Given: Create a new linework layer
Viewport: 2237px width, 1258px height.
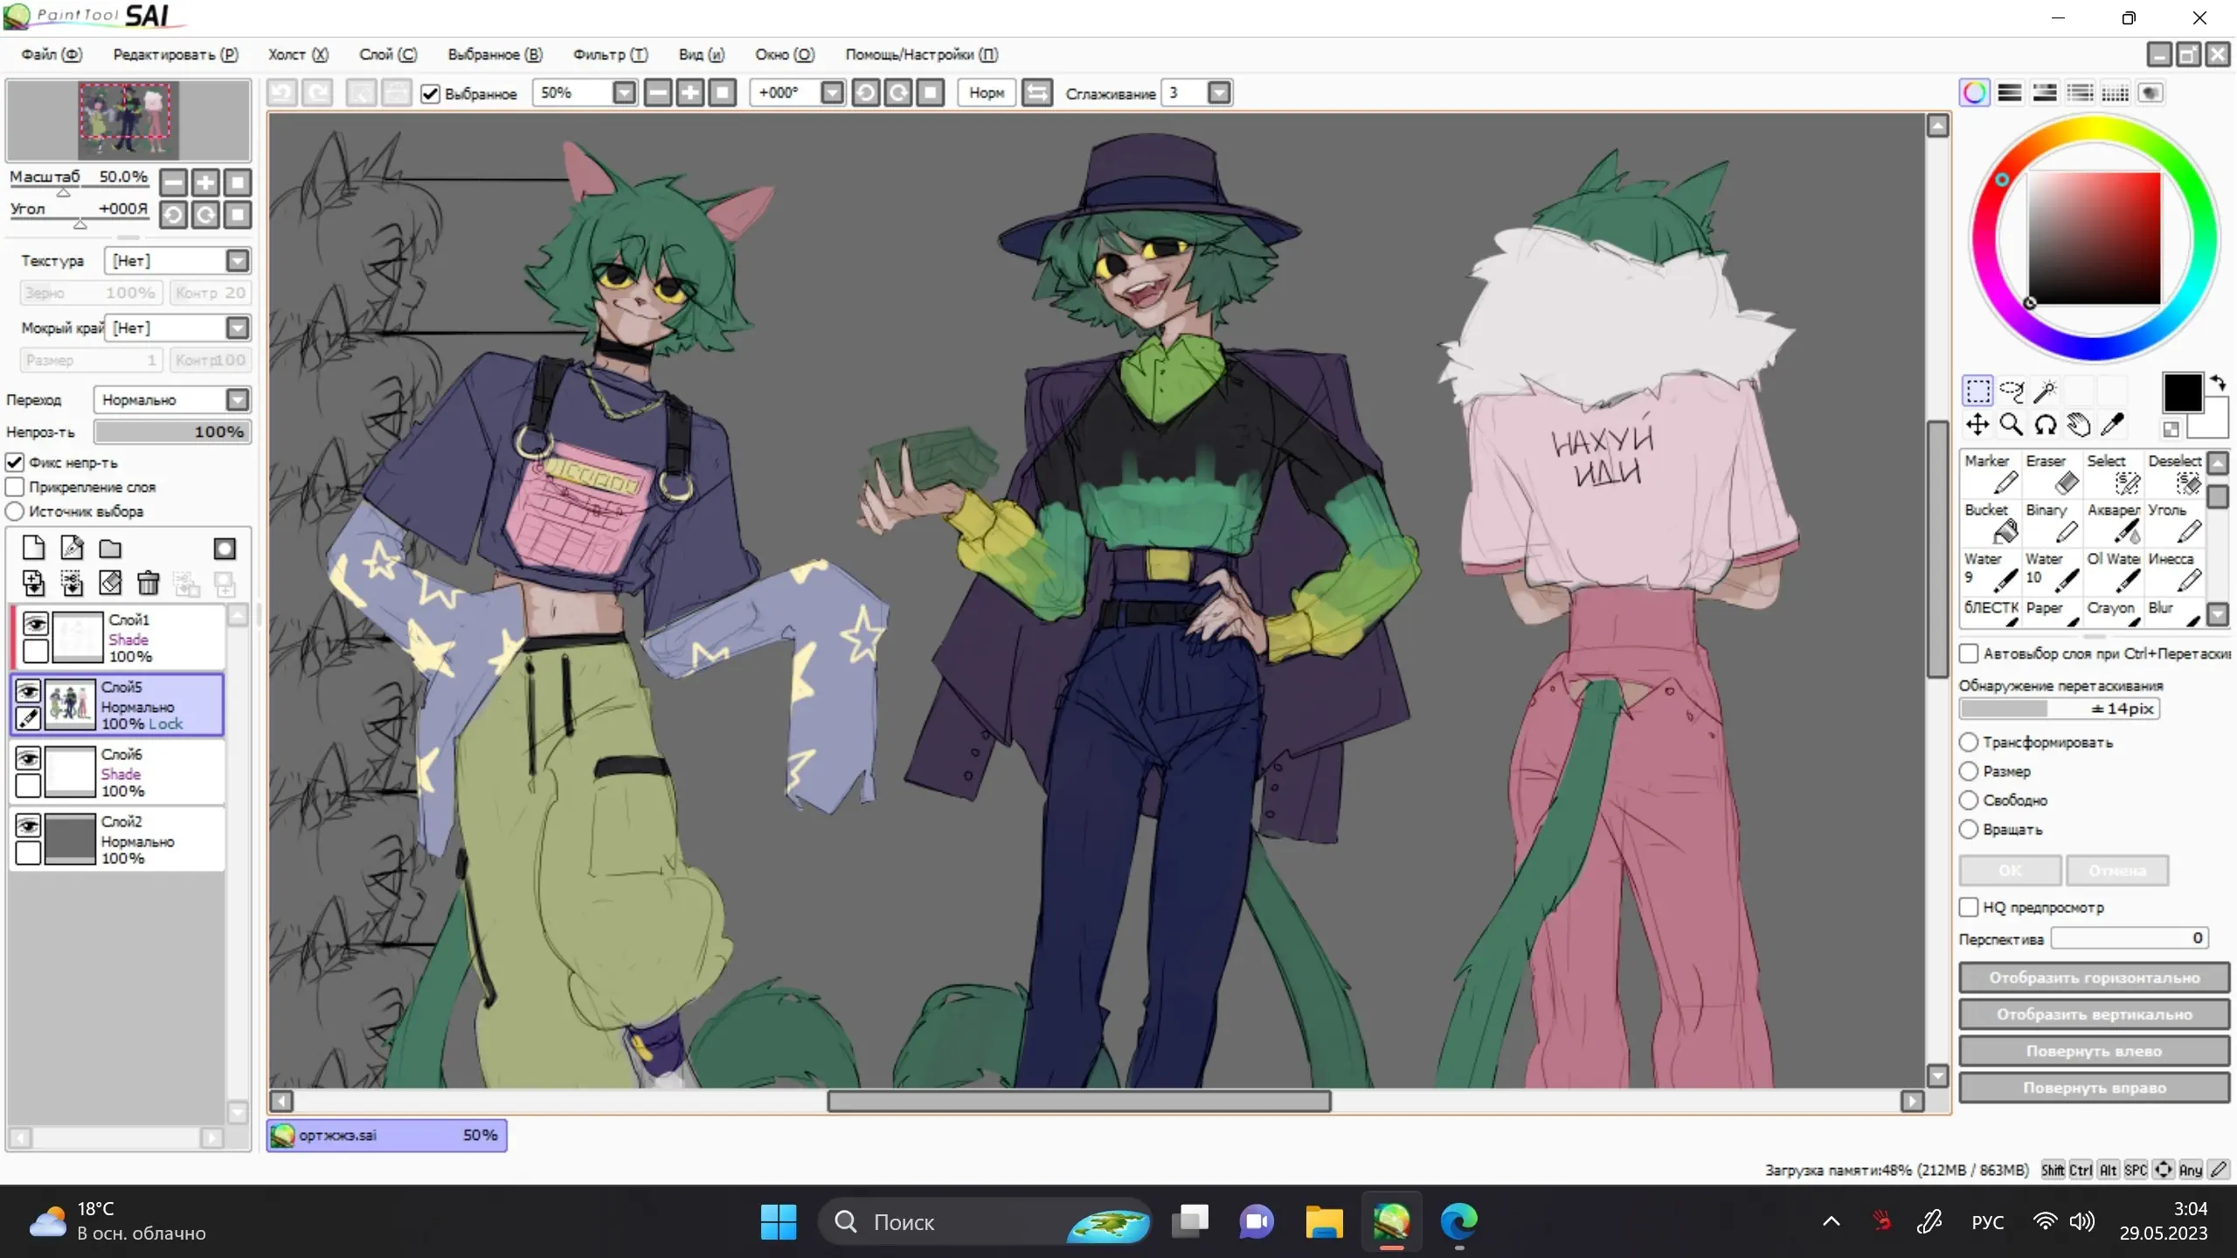Looking at the screenshot, I should point(72,549).
